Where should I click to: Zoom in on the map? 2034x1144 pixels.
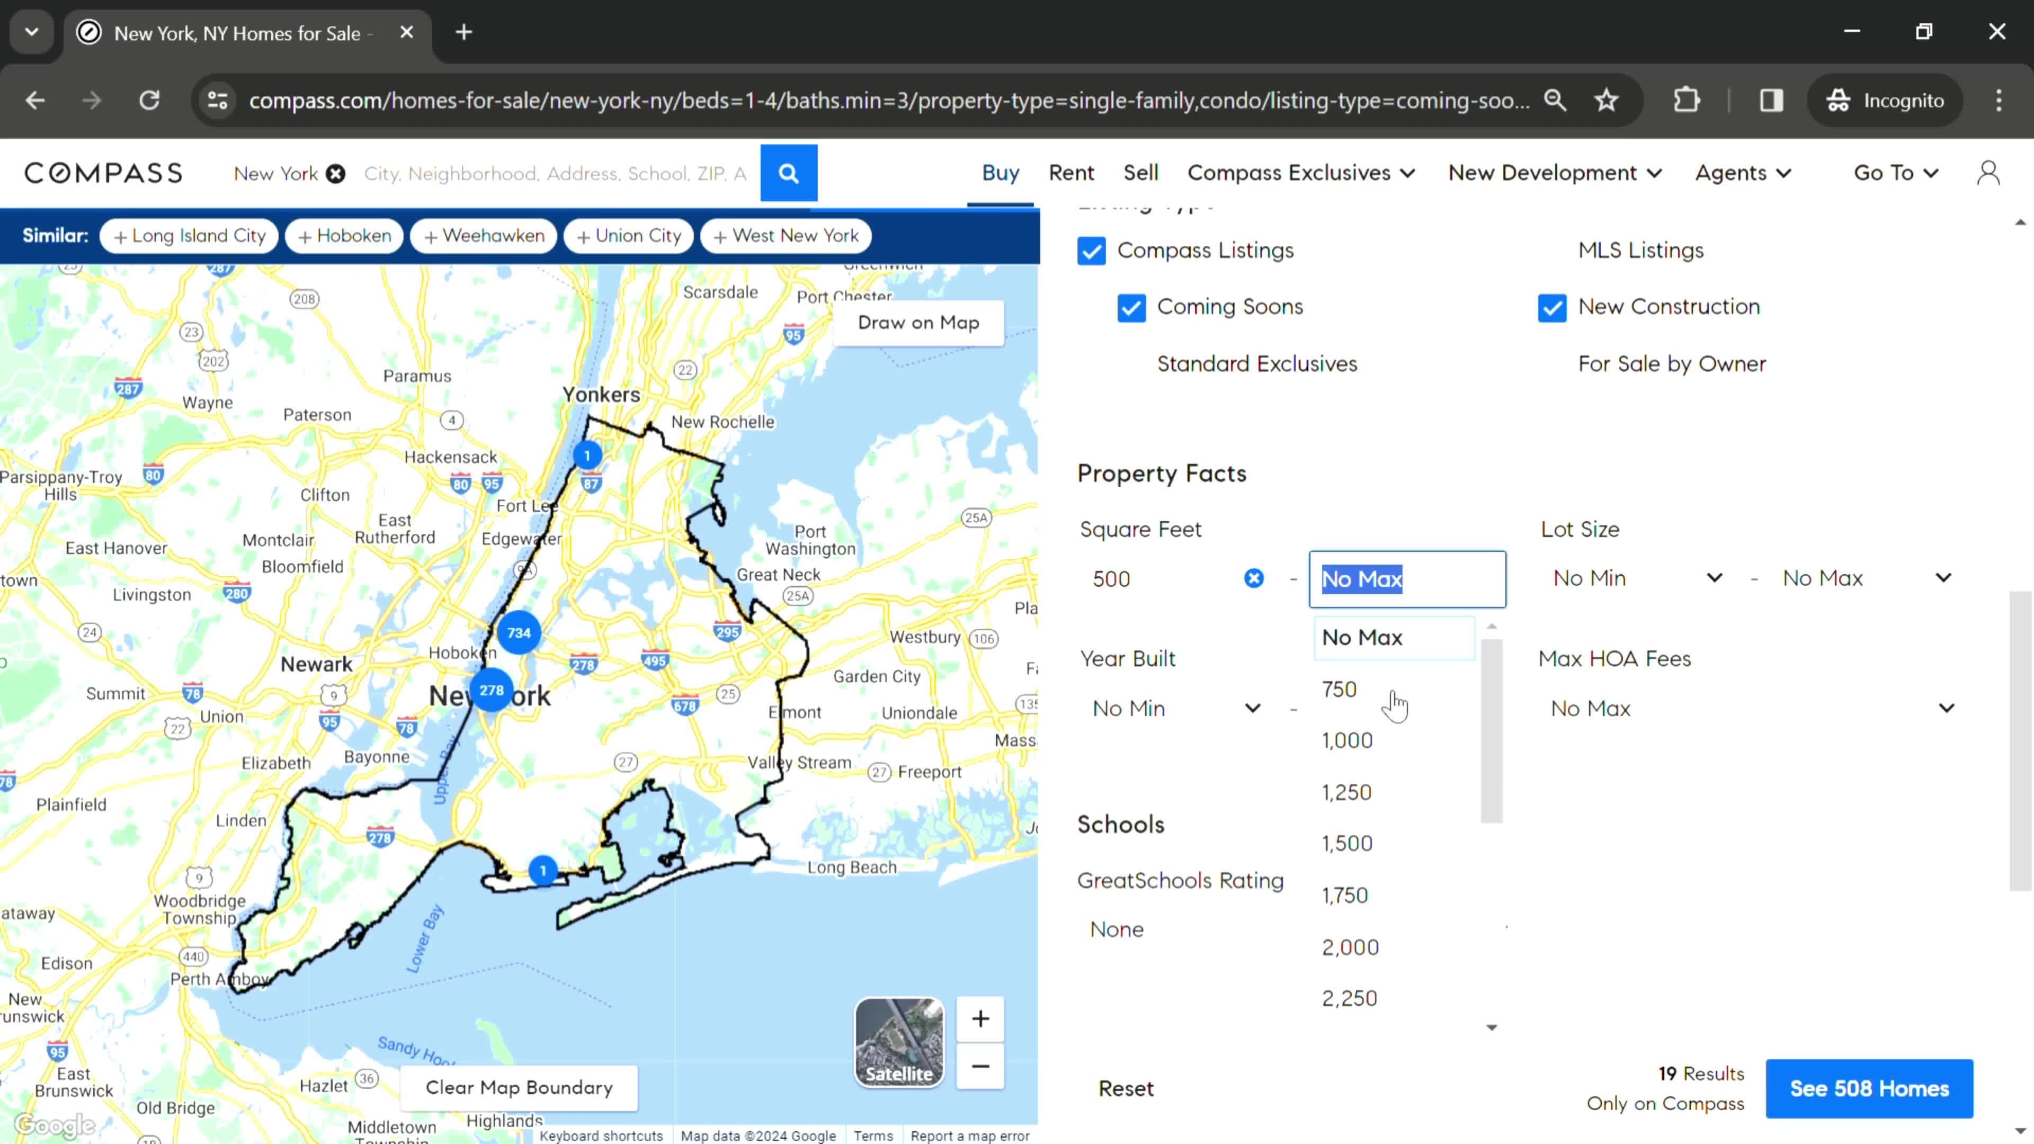pos(980,1018)
